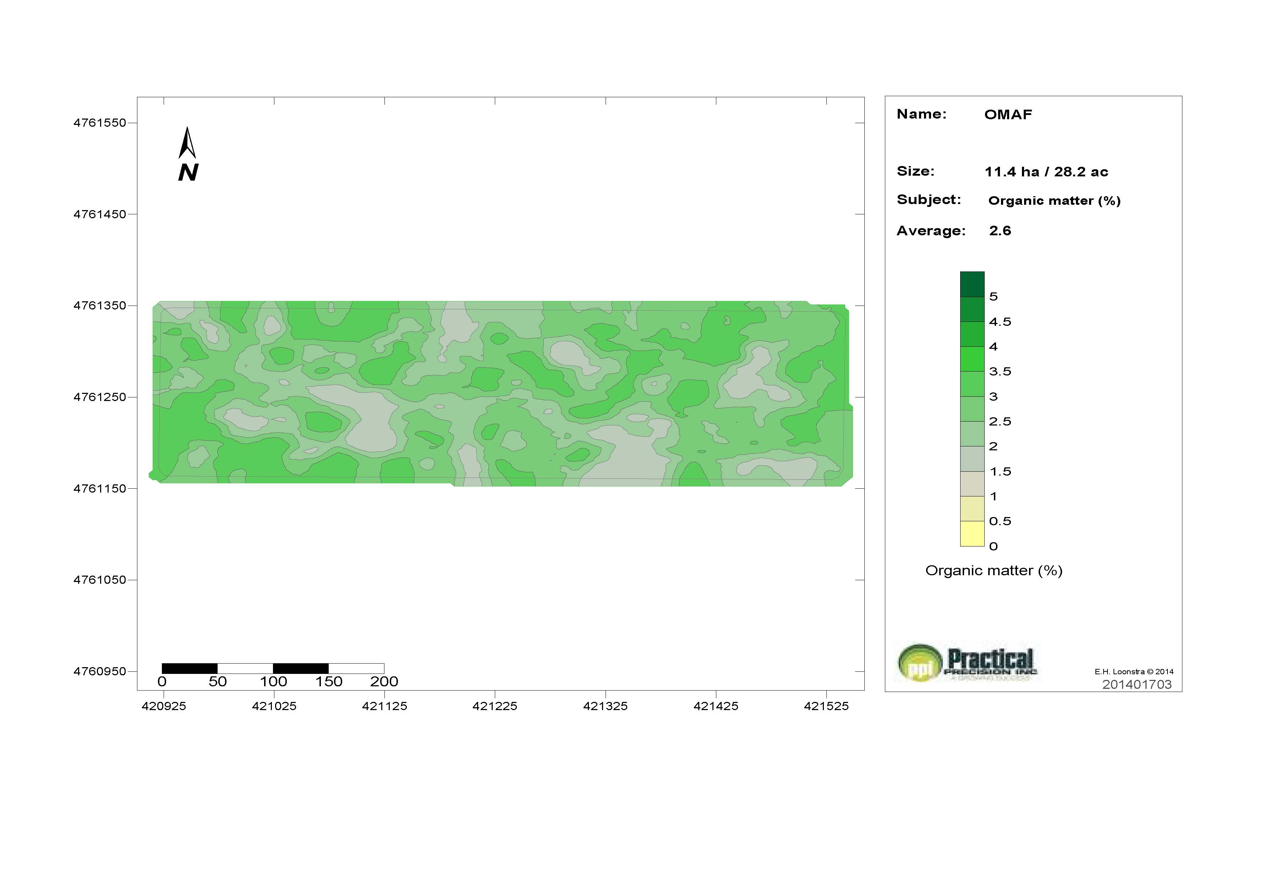This screenshot has height=890, width=1269.
Task: Click the legend label '3.5'
Action: tap(1000, 372)
